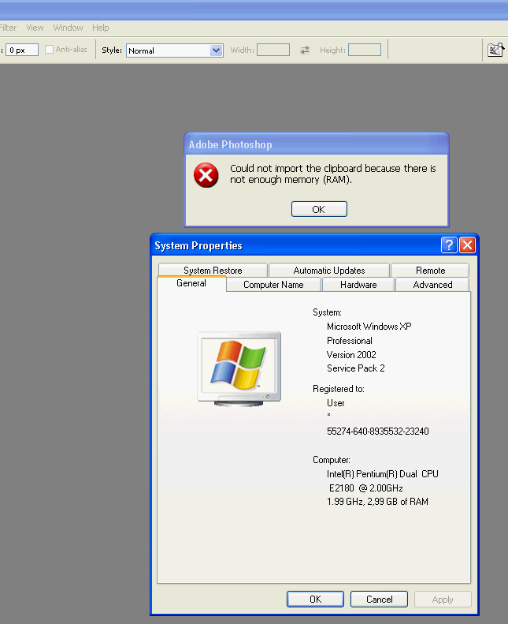Switch to the Advanced tab

pos(432,285)
